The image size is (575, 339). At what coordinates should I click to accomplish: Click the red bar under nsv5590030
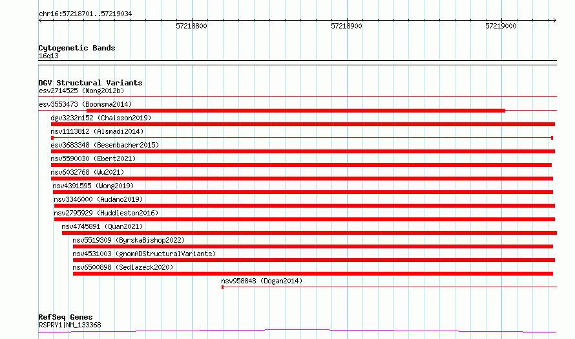coord(302,165)
